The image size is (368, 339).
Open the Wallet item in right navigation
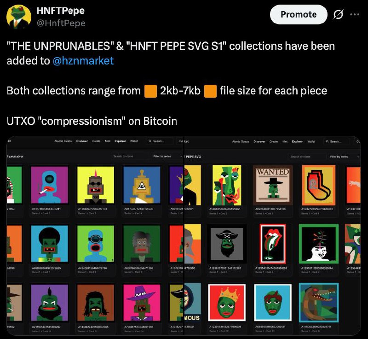(x=311, y=141)
